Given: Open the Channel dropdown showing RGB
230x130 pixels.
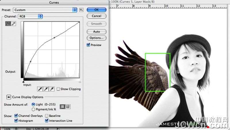Looking at the screenshot, I should click(30, 16).
